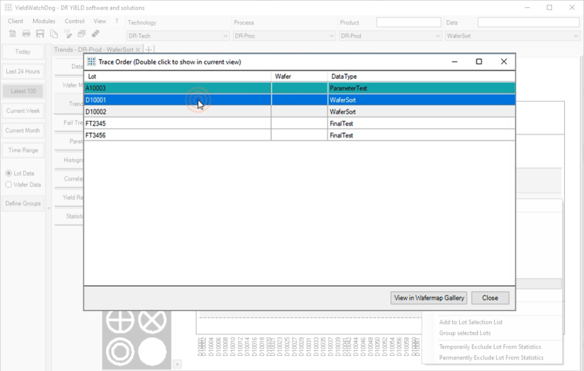Open the Technology dropdown showing DR-Tech
The height and width of the screenshot is (371, 584).
[x=177, y=36]
